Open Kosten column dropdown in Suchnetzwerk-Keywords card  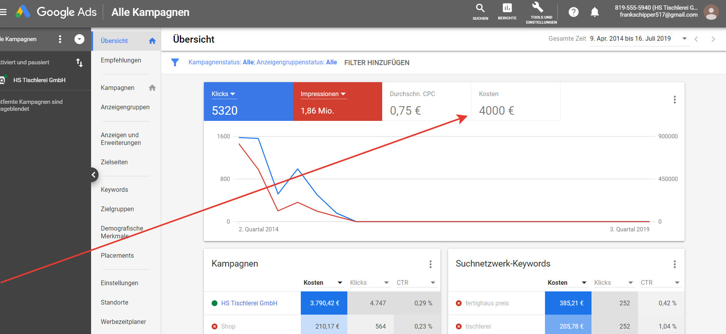pyautogui.click(x=584, y=283)
